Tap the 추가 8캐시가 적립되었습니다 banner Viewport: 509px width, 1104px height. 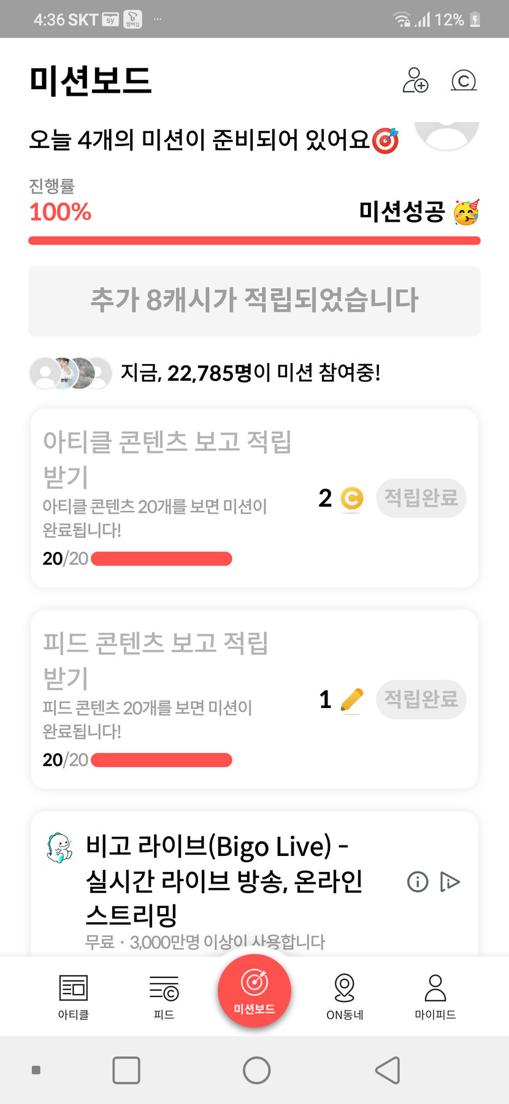pos(255,301)
